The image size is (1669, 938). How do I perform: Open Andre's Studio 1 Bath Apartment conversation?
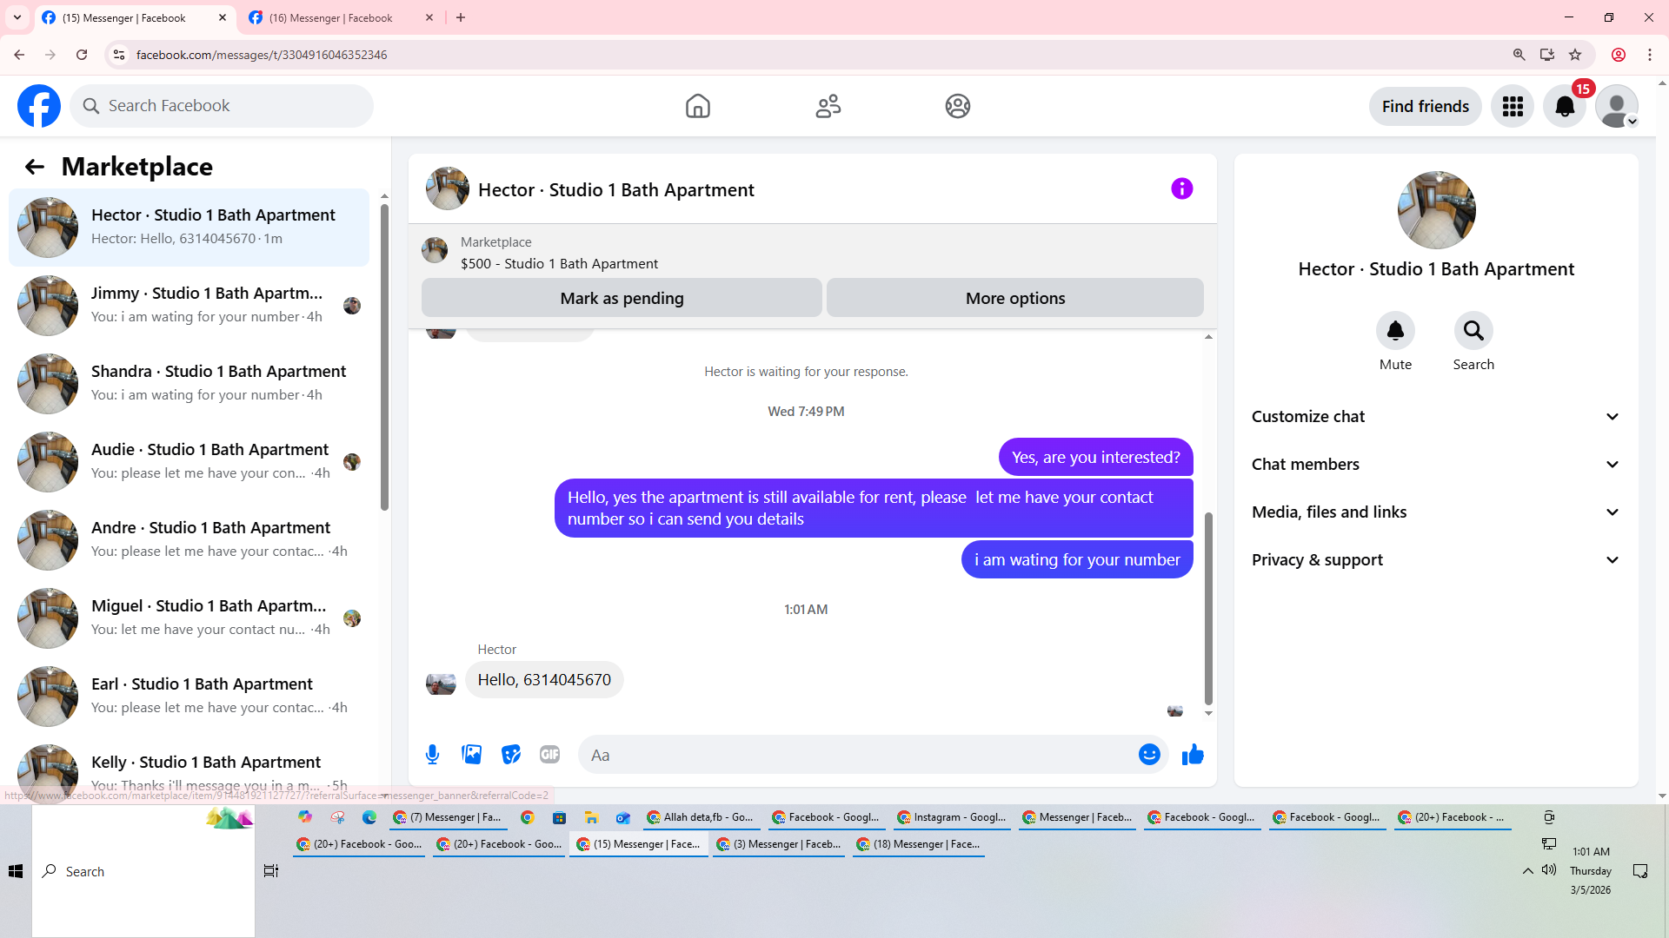tap(190, 540)
